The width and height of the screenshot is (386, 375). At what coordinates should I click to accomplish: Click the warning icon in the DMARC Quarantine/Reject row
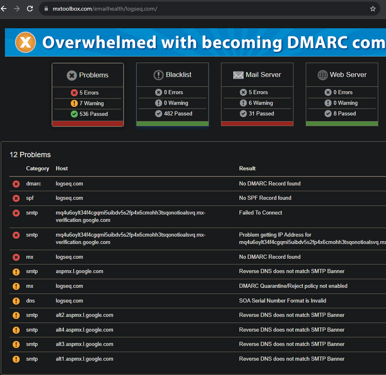click(x=16, y=286)
